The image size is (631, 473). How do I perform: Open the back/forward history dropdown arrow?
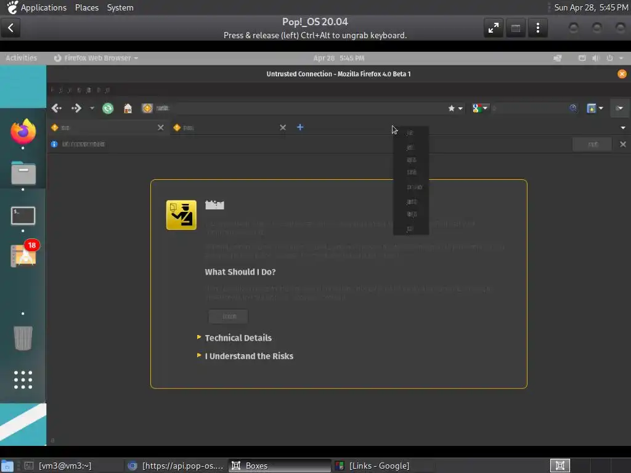[92, 108]
